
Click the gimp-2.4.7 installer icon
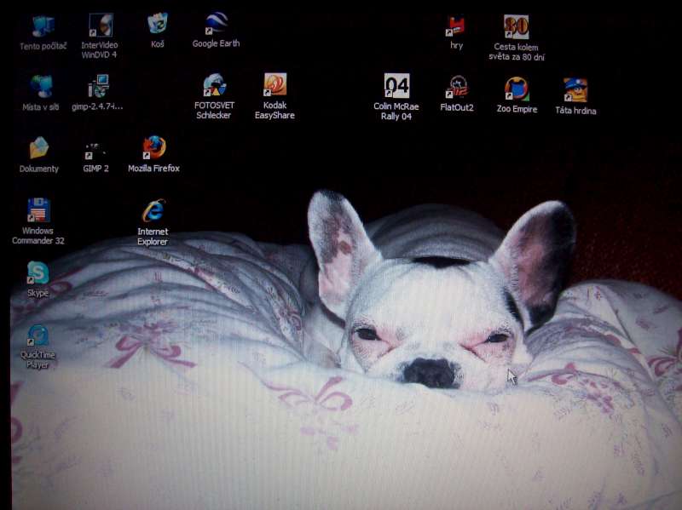(98, 87)
